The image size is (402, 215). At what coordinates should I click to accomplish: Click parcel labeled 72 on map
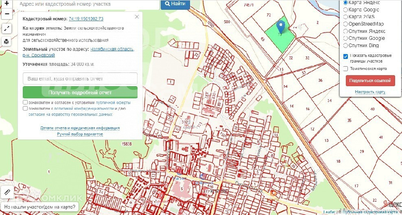(x=269, y=15)
